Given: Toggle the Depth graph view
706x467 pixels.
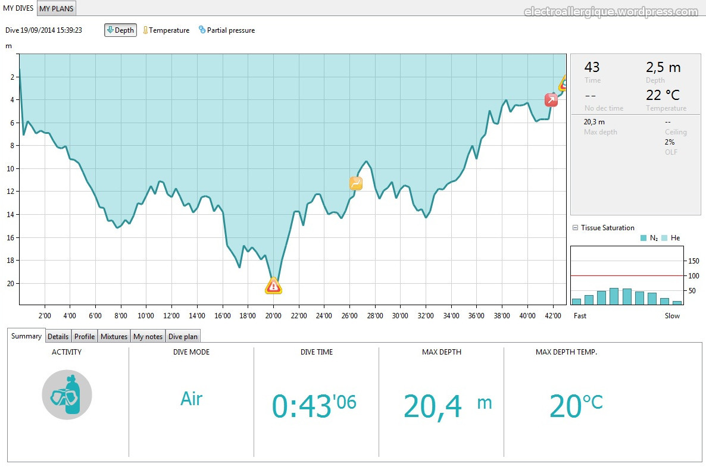Looking at the screenshot, I should point(120,30).
